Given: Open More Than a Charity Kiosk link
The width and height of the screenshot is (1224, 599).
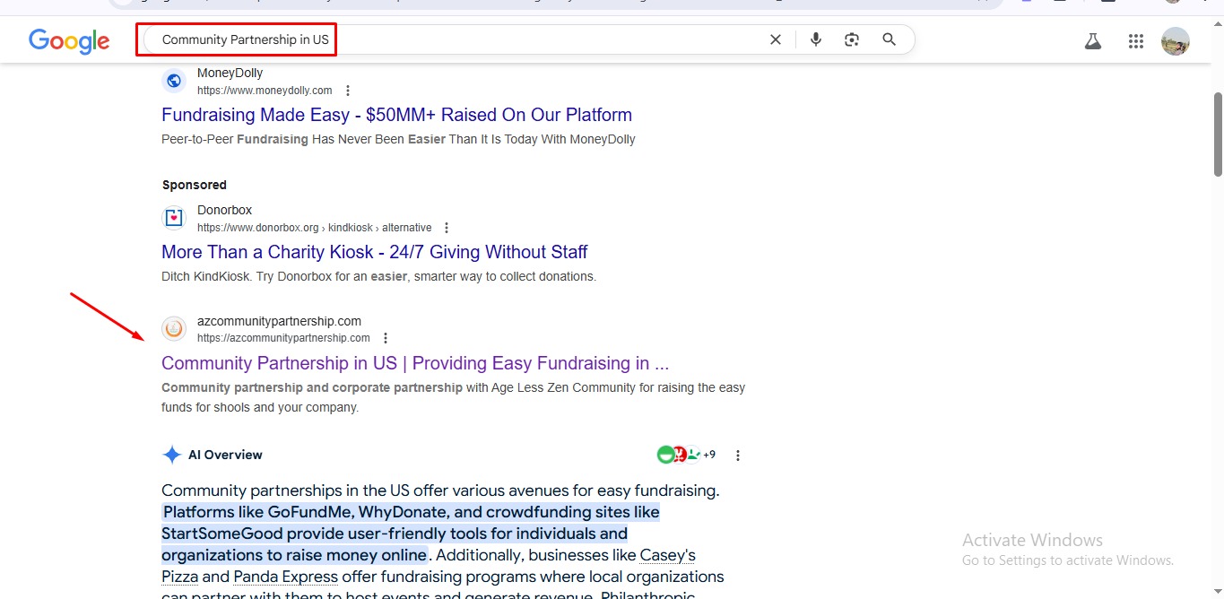Looking at the screenshot, I should [374, 252].
